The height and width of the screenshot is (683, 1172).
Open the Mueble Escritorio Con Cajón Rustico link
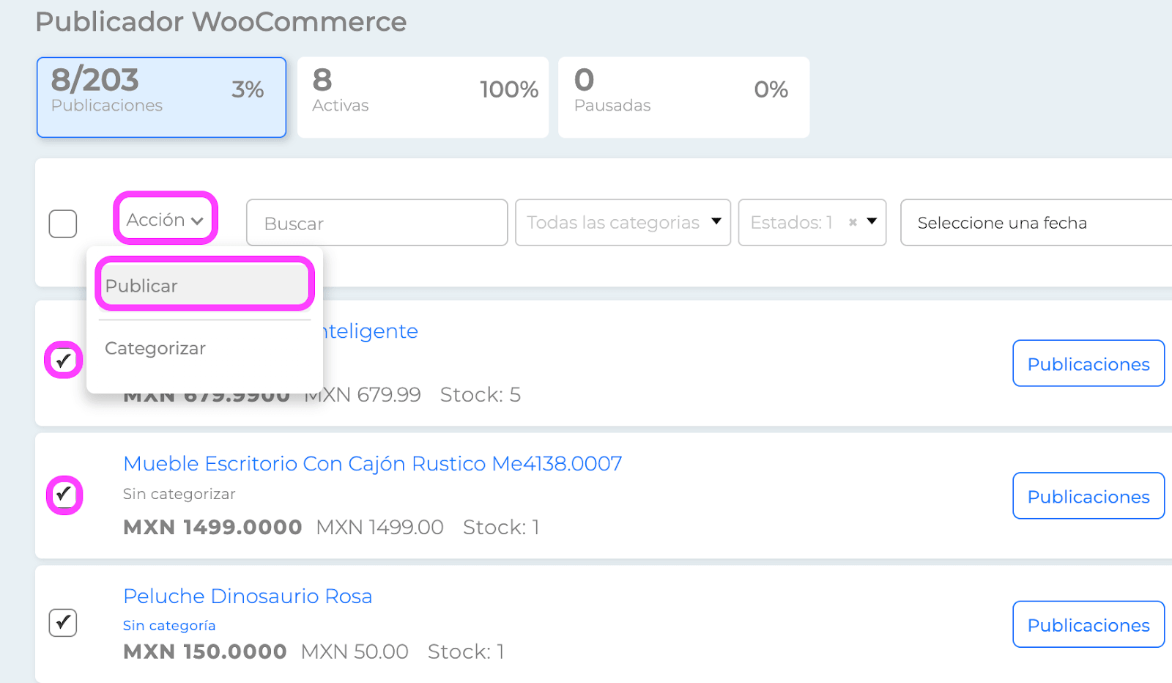373,464
